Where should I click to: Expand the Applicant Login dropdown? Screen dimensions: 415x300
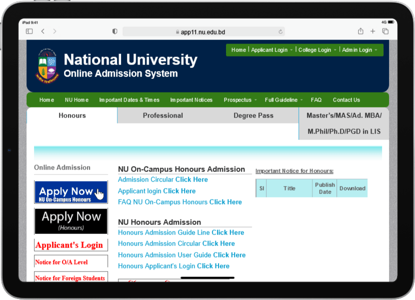pyautogui.click(x=271, y=50)
